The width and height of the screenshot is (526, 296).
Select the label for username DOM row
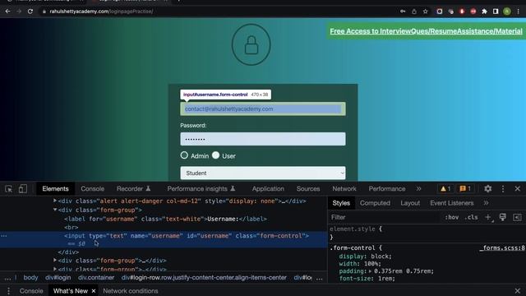165,219
